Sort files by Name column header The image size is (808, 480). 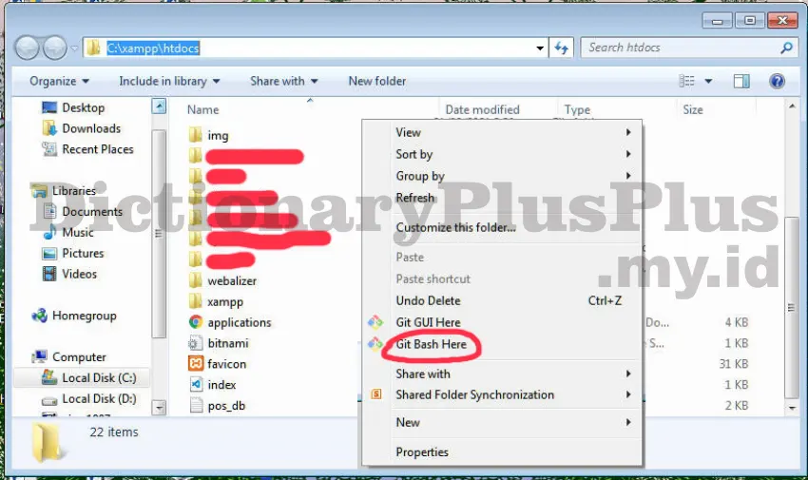pyautogui.click(x=203, y=109)
